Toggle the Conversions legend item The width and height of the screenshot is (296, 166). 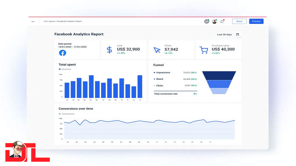click(67, 114)
